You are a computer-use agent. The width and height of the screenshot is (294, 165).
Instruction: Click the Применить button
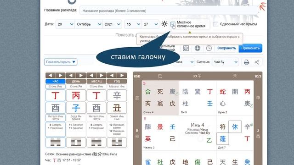point(250,48)
